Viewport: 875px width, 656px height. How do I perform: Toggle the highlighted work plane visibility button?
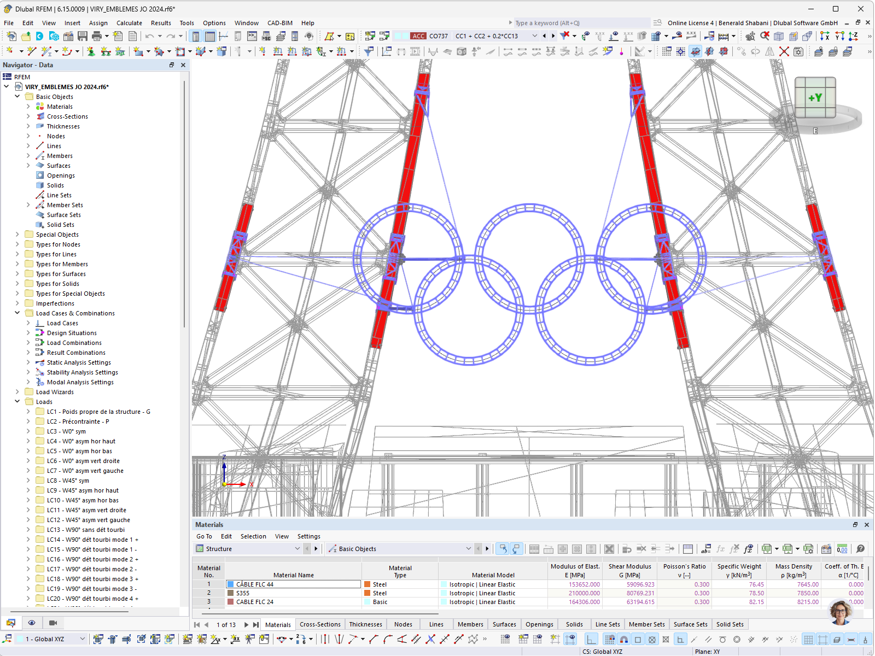click(695, 51)
